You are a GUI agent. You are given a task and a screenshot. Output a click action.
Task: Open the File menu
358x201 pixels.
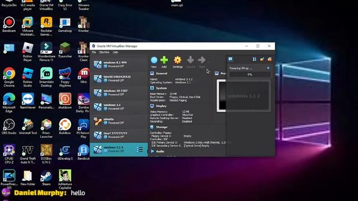point(94,52)
